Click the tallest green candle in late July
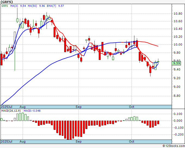Screen dimensions: 185x148 click(15, 40)
